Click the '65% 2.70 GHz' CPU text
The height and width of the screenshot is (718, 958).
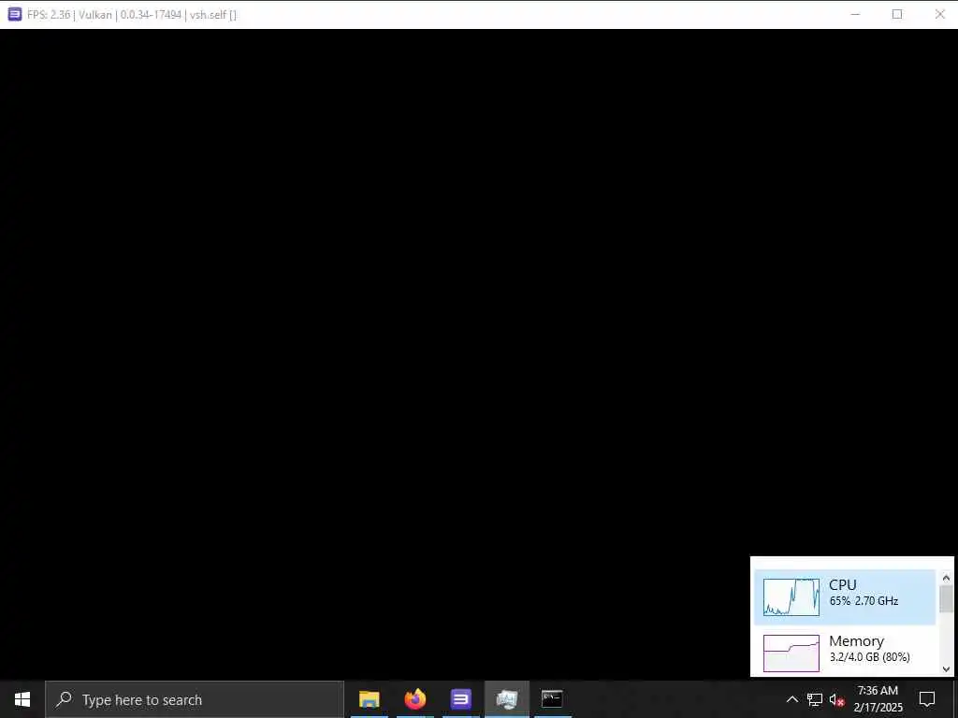click(x=864, y=601)
